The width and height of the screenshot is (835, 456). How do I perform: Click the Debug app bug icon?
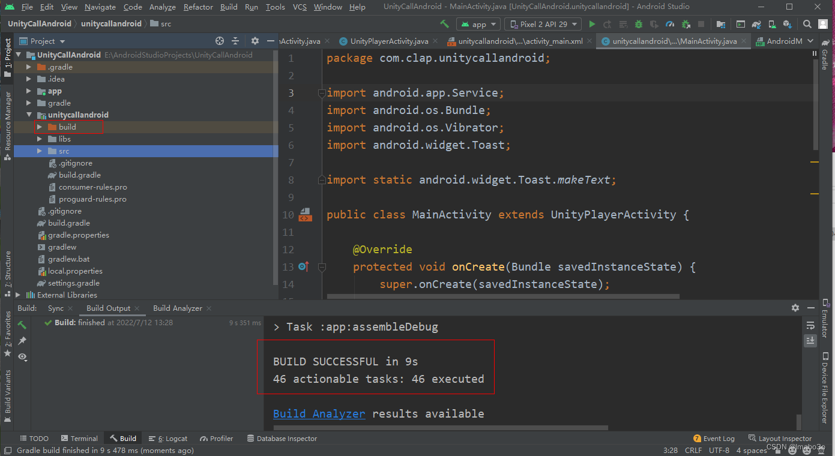[639, 24]
